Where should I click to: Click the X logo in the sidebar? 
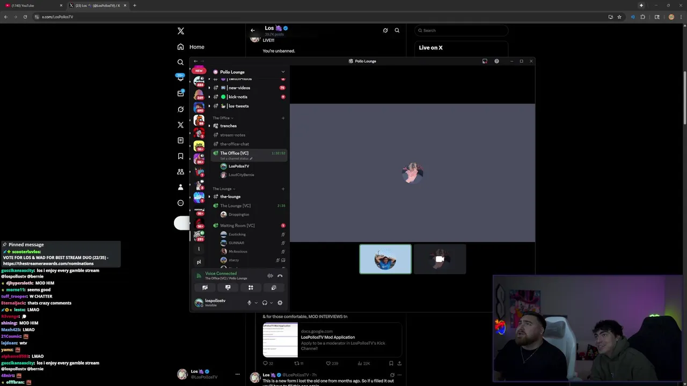coord(181,31)
